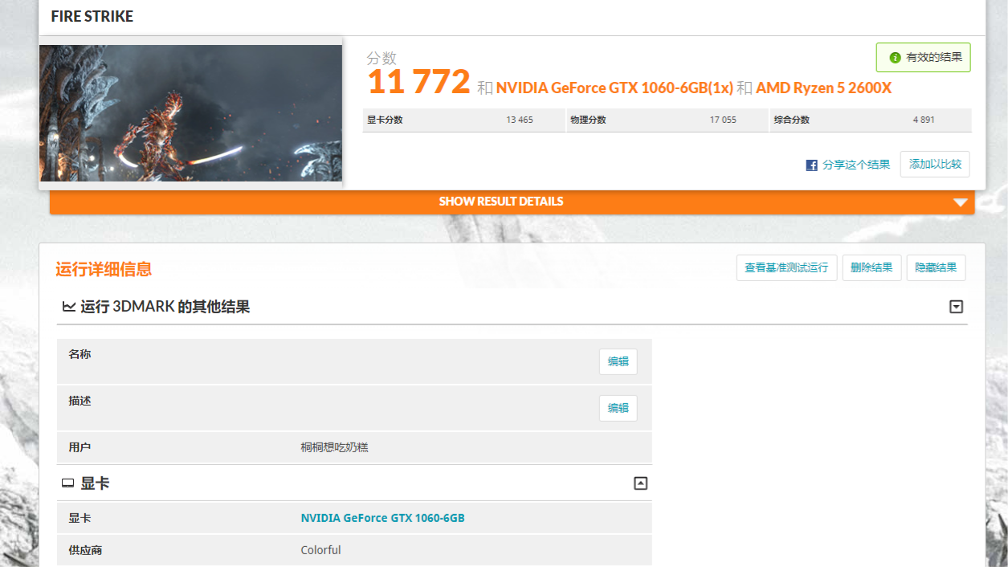This screenshot has height=567, width=1008.
Task: Click the Facebook share icon
Action: [811, 165]
